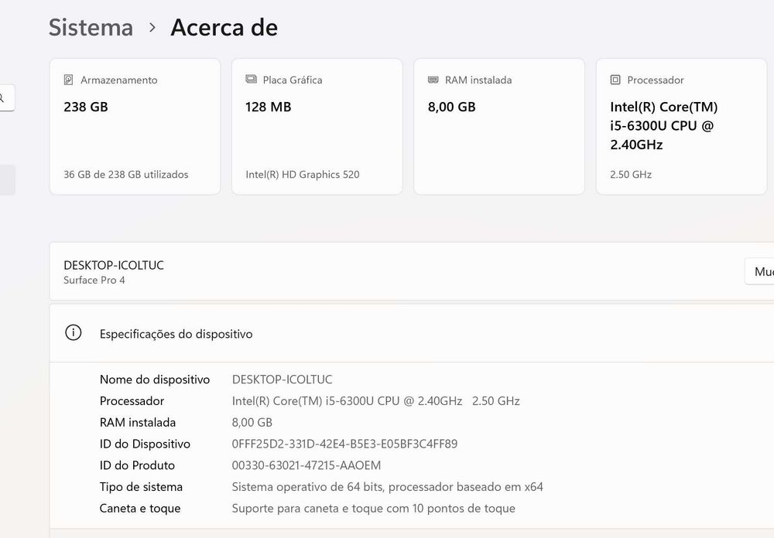Screen dimensions: 774x538
Task: Click the "36 GB de 238 GB utilizados" text
Action: [126, 174]
